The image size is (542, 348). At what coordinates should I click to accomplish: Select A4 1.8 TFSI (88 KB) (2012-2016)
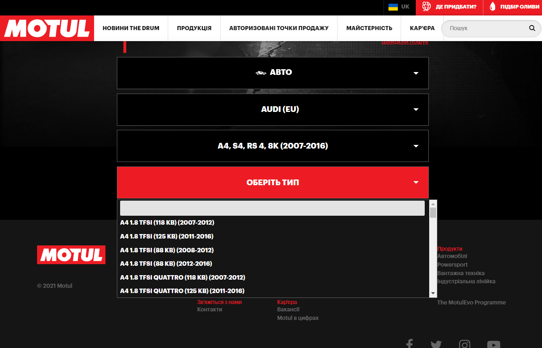[x=166, y=264]
